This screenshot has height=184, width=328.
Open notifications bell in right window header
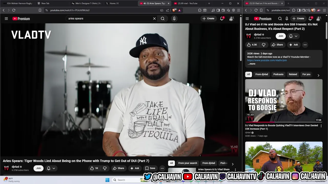coord(311,18)
